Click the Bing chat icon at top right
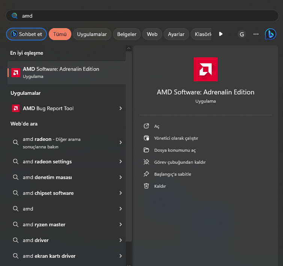This screenshot has height=266, width=283. pos(270,34)
